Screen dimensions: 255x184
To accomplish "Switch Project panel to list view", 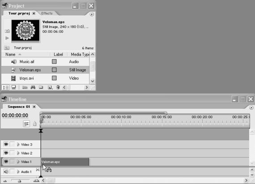I will coord(6,87).
